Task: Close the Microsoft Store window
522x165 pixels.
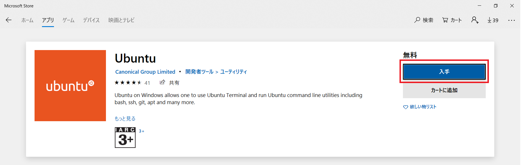Action: (x=512, y=6)
